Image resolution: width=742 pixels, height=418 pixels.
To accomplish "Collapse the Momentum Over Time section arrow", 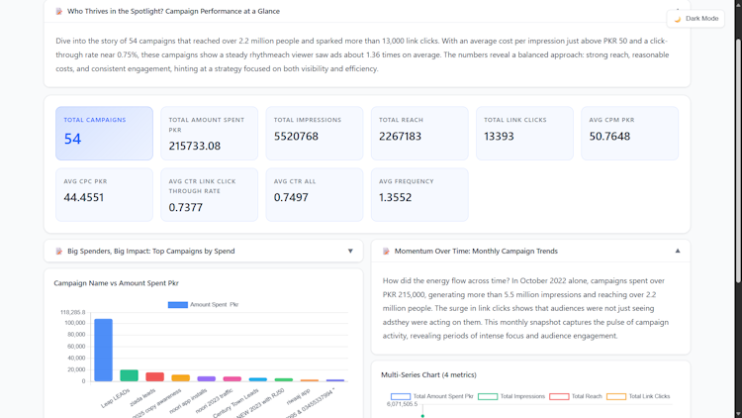I will [678, 252].
